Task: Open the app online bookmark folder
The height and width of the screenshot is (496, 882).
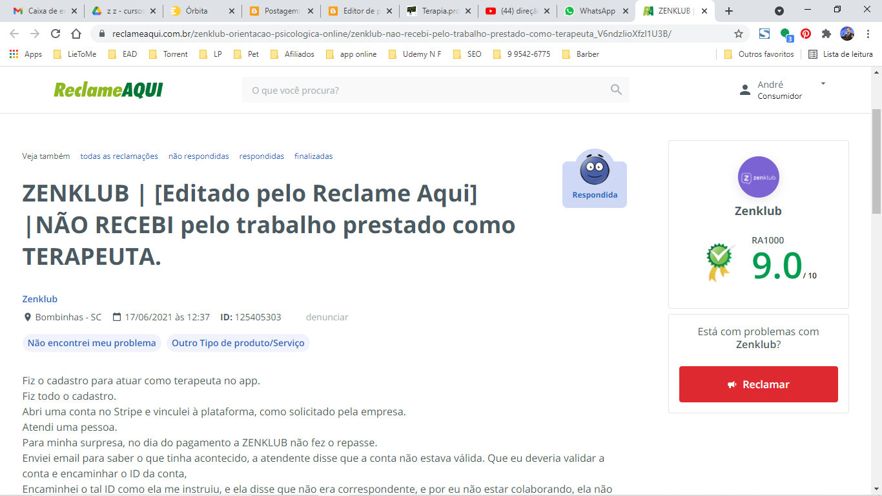Action: coord(351,54)
